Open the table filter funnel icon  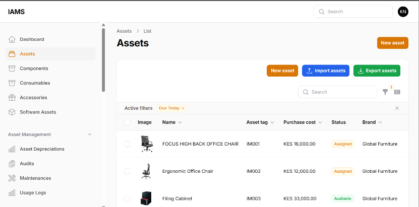385,92
